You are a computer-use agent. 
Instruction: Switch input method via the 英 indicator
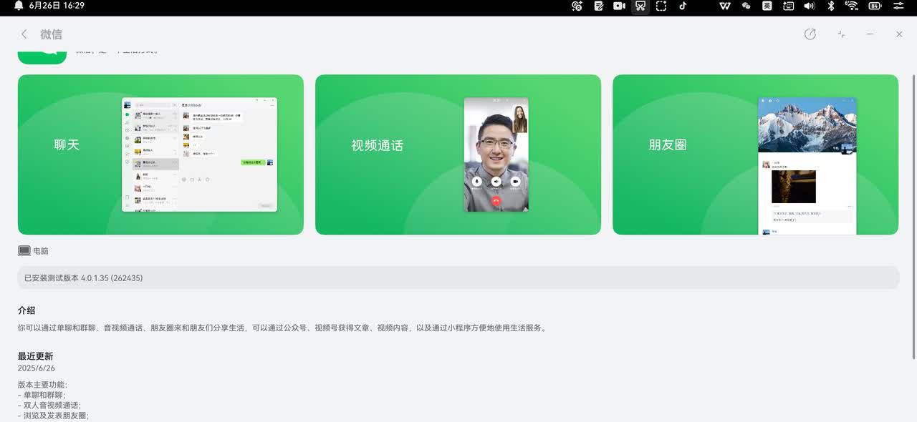coord(767,6)
